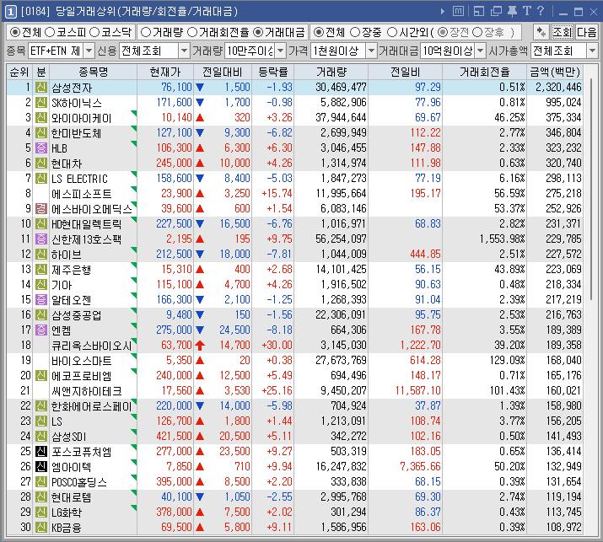Click the 신한제13호스팩 turnover 1,553.98%
Image resolution: width=603 pixels, height=542 pixels.
click(502, 239)
